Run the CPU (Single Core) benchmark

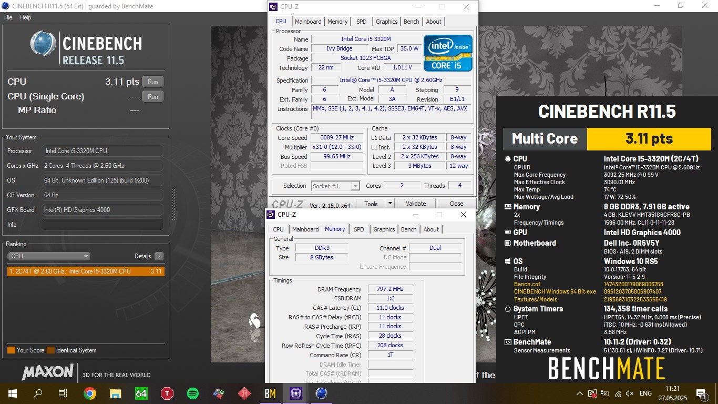point(152,97)
